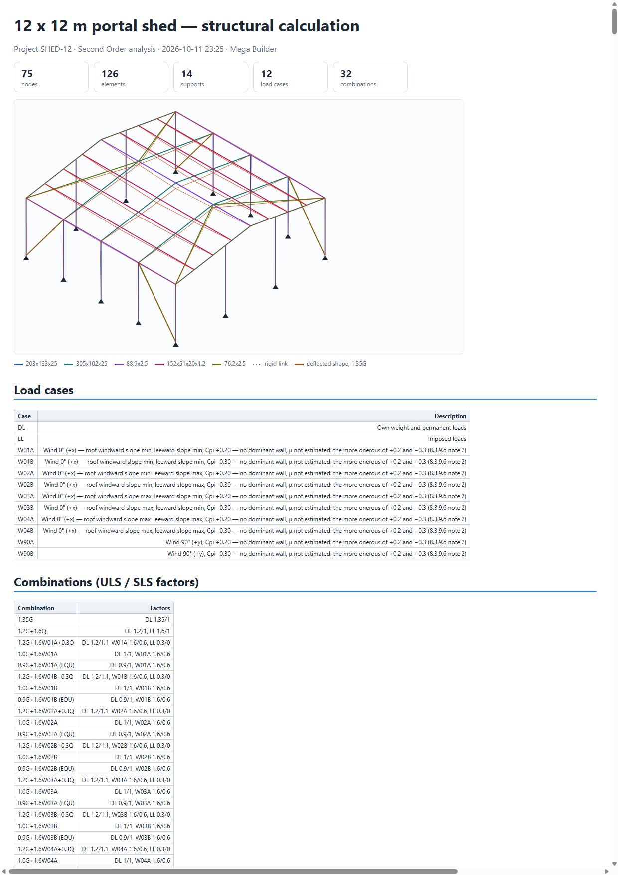Click the 1.2G+1.6W01A+0.3Q combination cell

tap(46, 643)
